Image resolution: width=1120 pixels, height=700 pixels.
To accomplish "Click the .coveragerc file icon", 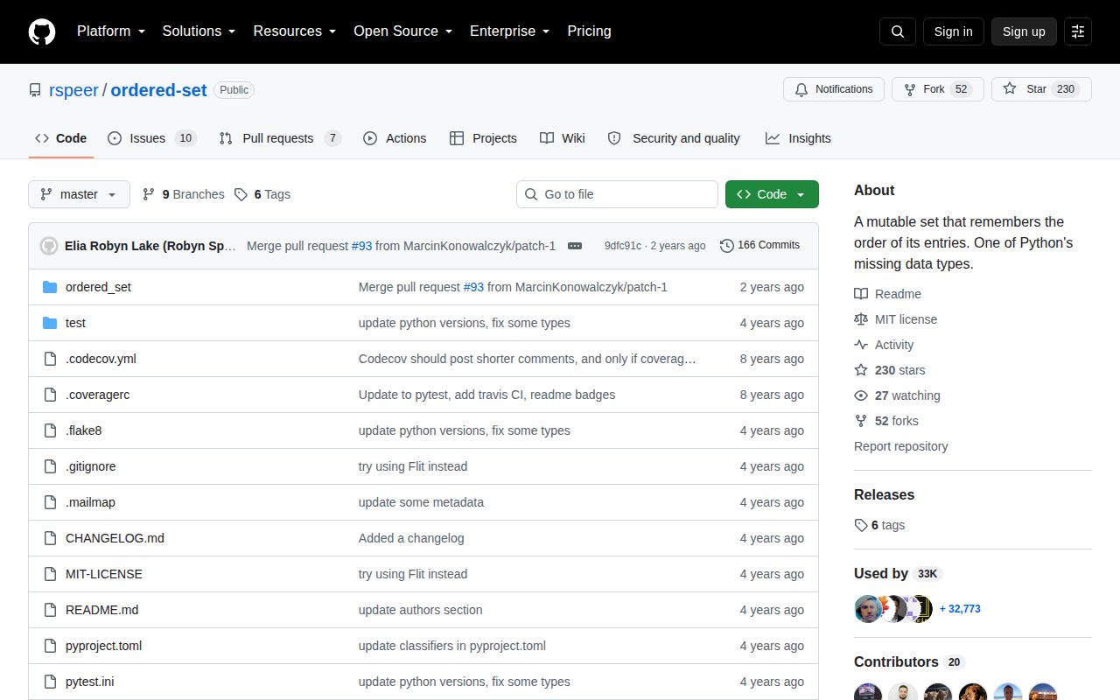I will pyautogui.click(x=50, y=395).
